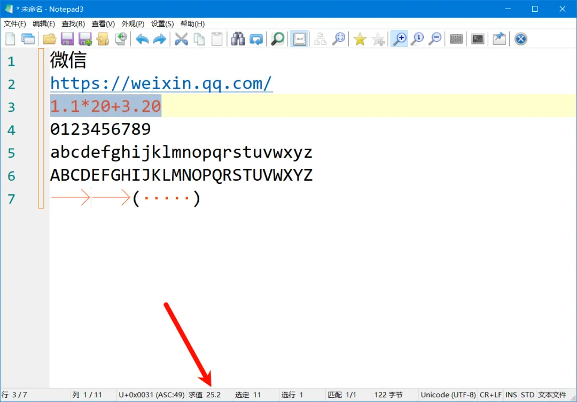Viewport: 577px width, 402px height.
Task: Click the 行 3 / 7 status entry
Action: (x=15, y=395)
